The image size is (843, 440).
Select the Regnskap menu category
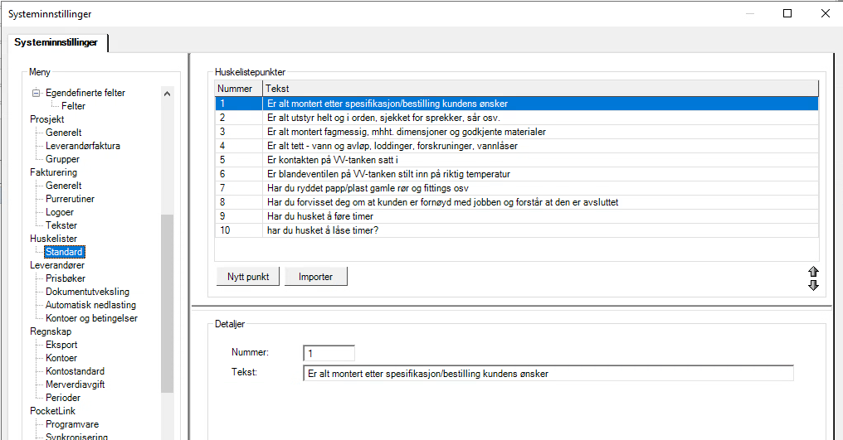(x=51, y=331)
